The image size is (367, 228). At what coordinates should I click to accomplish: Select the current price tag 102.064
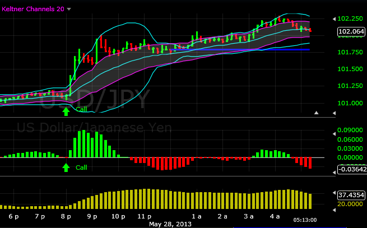coord(351,31)
